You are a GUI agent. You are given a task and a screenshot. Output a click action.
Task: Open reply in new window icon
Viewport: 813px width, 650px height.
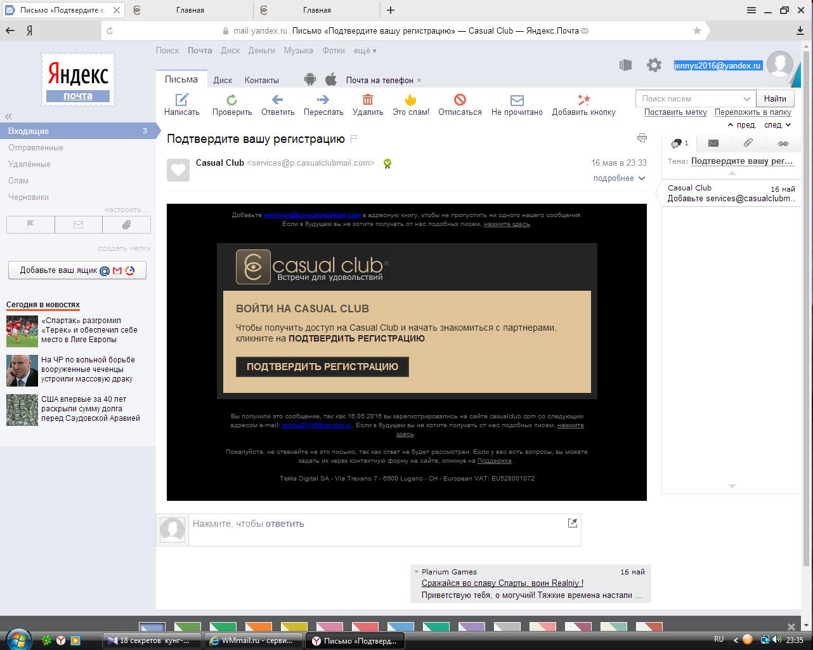tap(572, 523)
